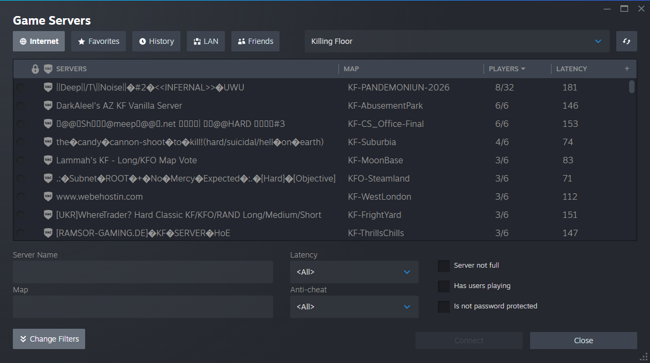
Task: Click the Close button
Action: tap(584, 341)
